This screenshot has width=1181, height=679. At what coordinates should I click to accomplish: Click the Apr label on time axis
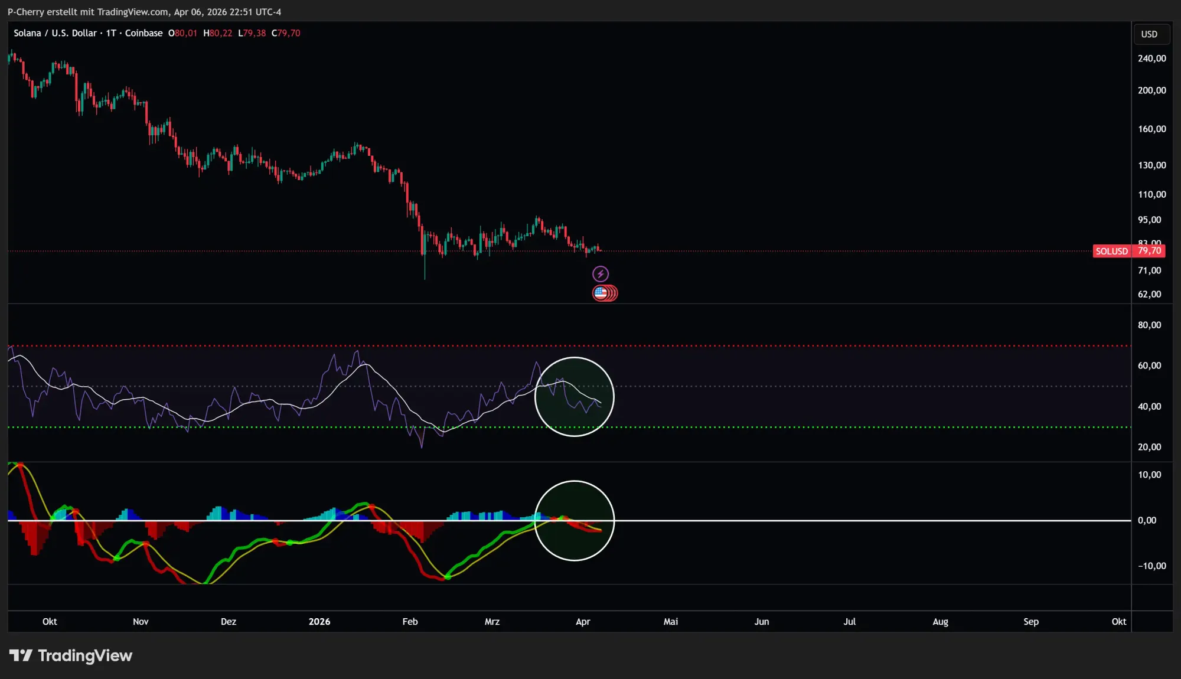583,621
